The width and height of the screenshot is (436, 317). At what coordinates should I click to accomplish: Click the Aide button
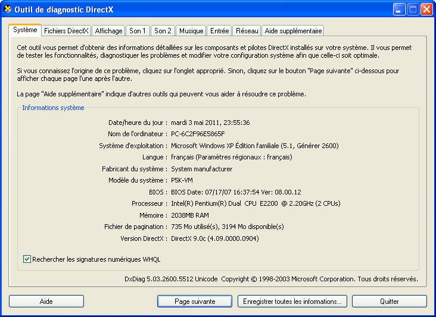pos(46,301)
